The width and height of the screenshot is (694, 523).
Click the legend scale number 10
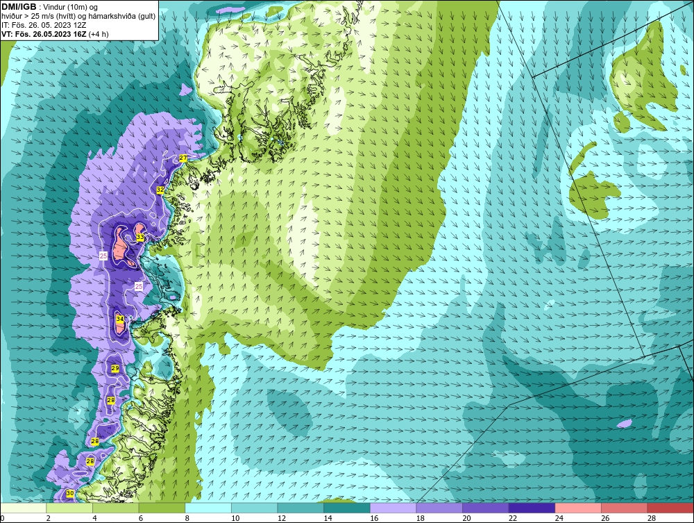[x=235, y=518]
